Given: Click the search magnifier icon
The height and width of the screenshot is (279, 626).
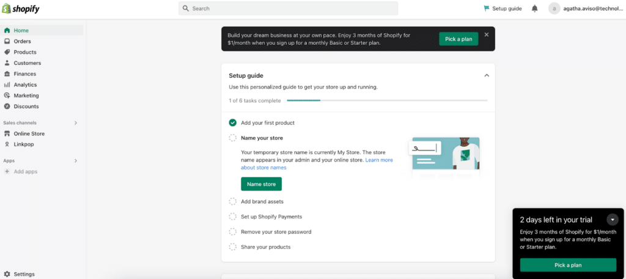Looking at the screenshot, I should [186, 9].
